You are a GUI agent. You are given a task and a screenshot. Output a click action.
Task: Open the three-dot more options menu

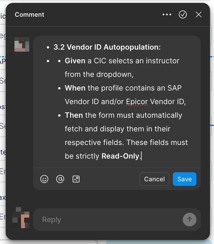tap(167, 15)
